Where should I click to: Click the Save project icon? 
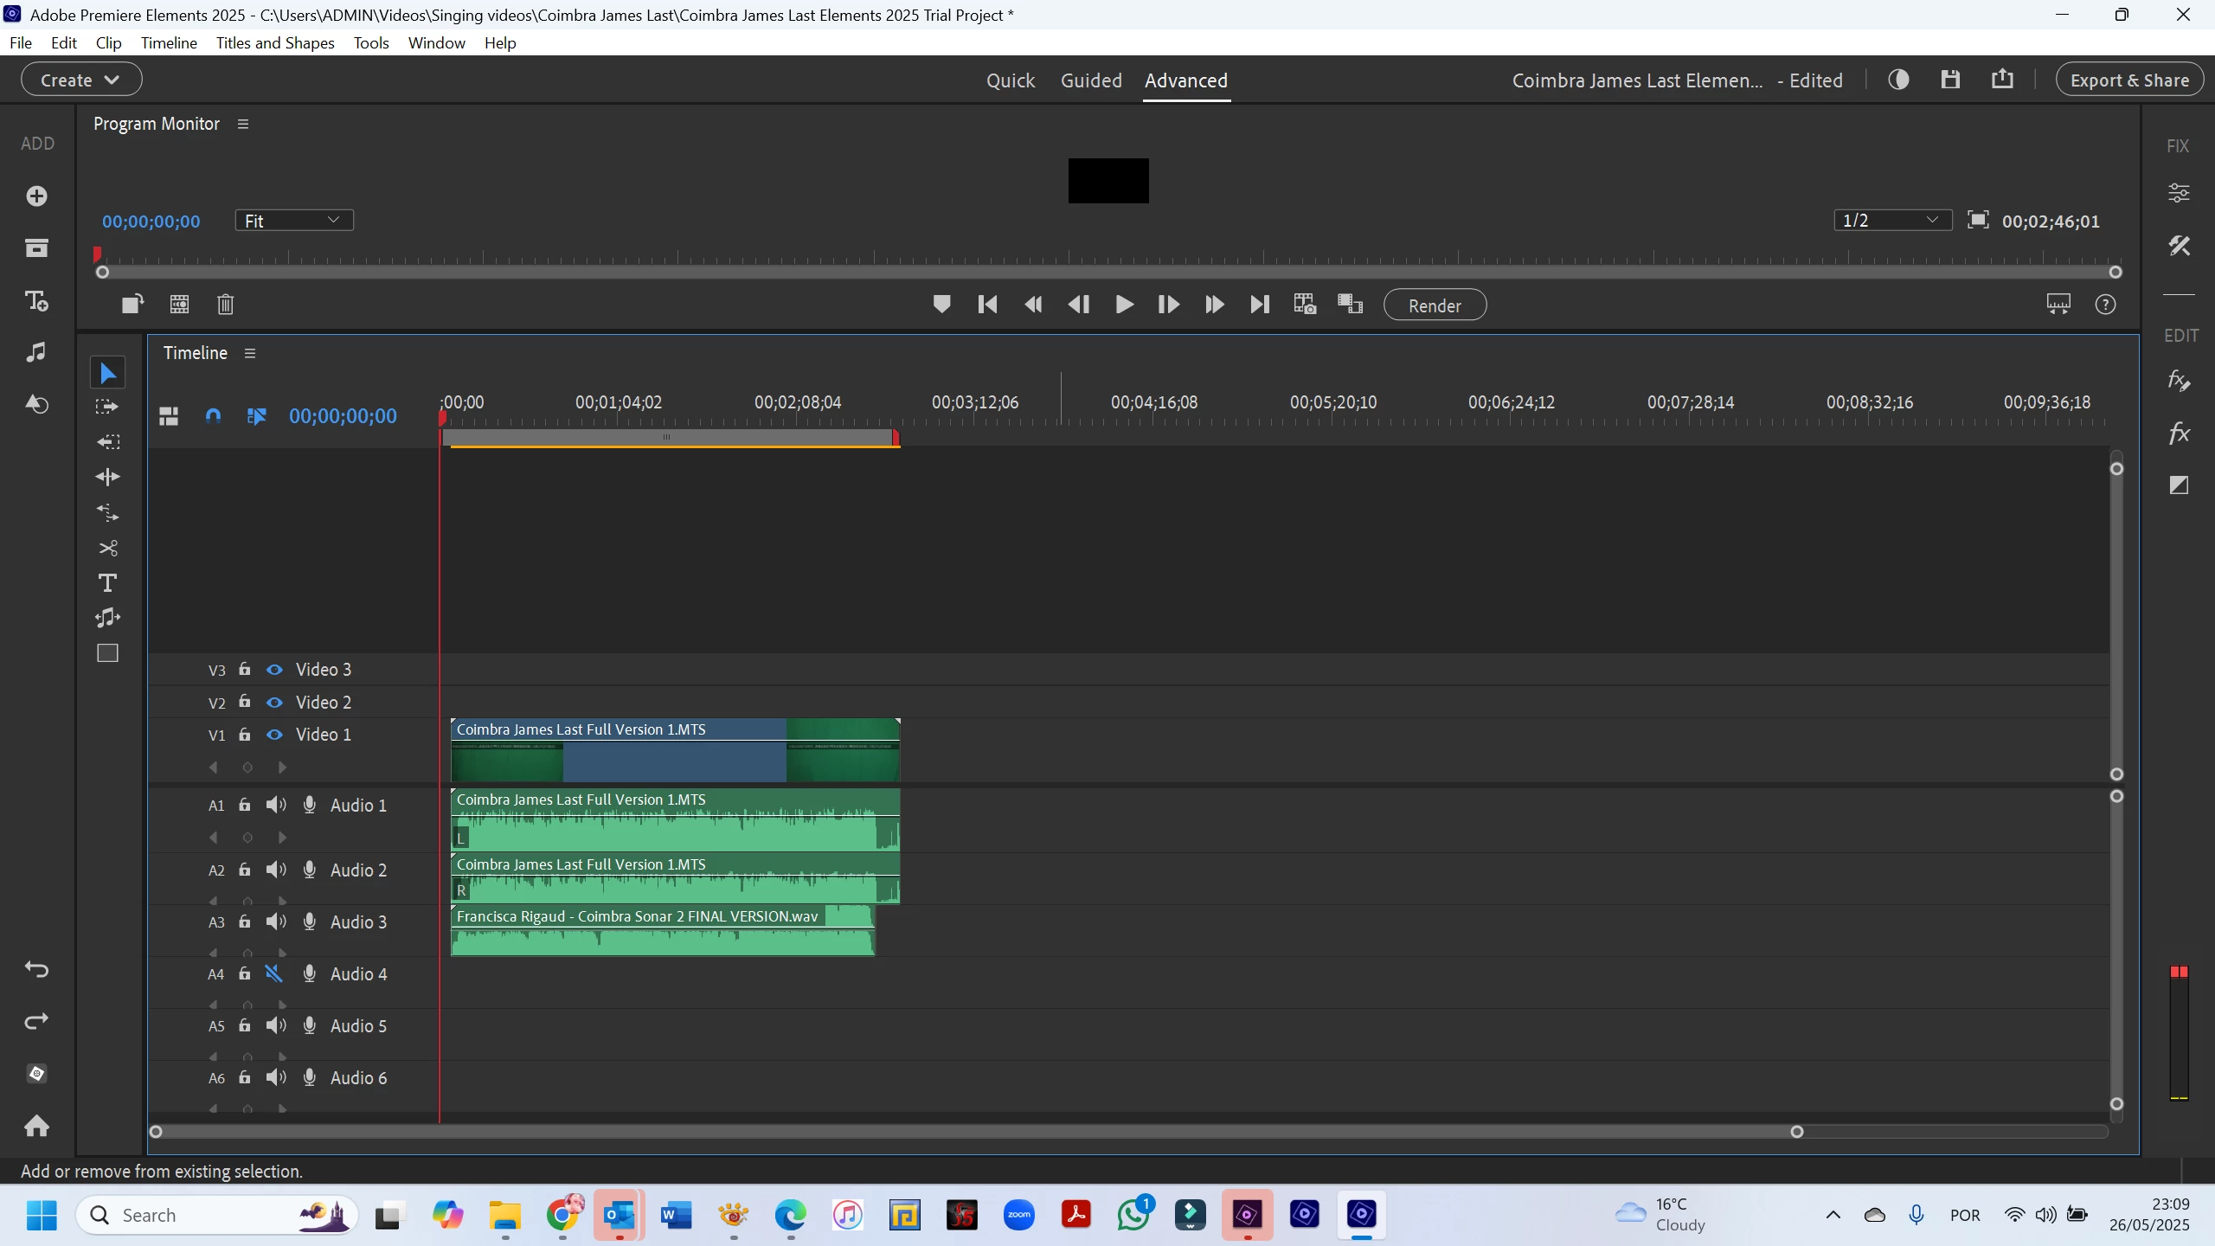tap(1950, 80)
